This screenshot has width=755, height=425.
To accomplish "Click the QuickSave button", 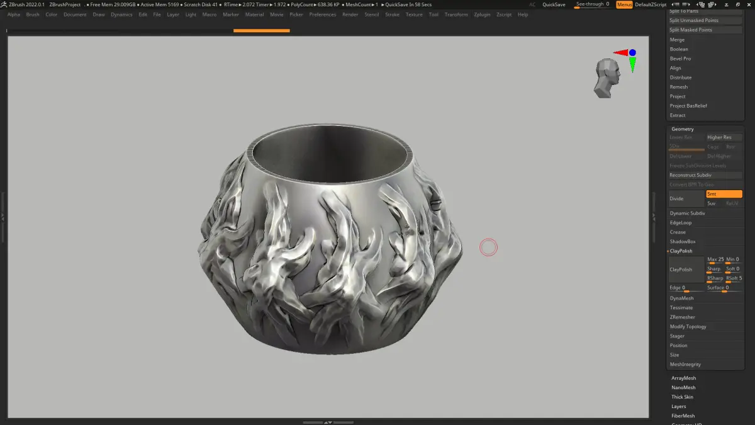I will coord(554,4).
